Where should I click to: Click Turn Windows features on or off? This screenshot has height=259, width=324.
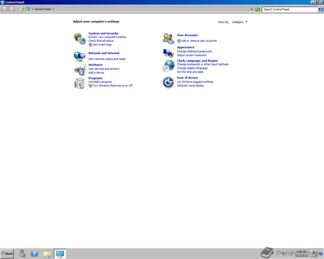tap(112, 85)
